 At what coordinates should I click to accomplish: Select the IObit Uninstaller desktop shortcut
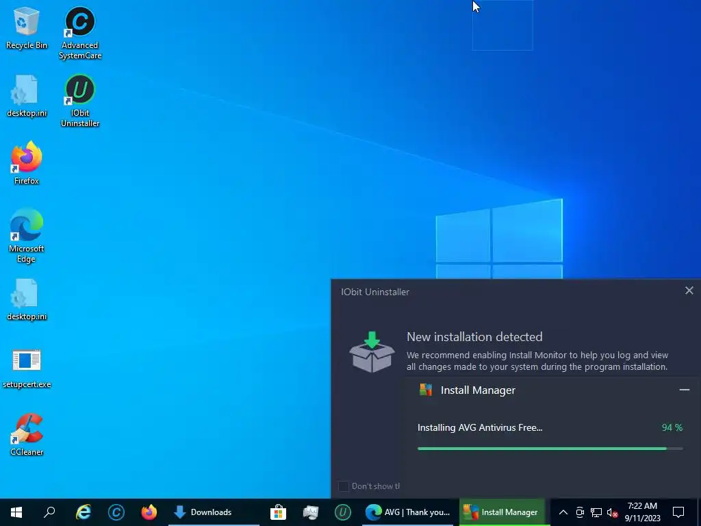[x=80, y=101]
